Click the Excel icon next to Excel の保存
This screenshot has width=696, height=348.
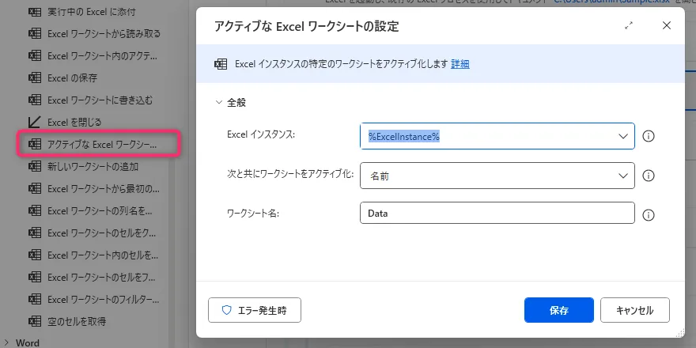click(35, 78)
